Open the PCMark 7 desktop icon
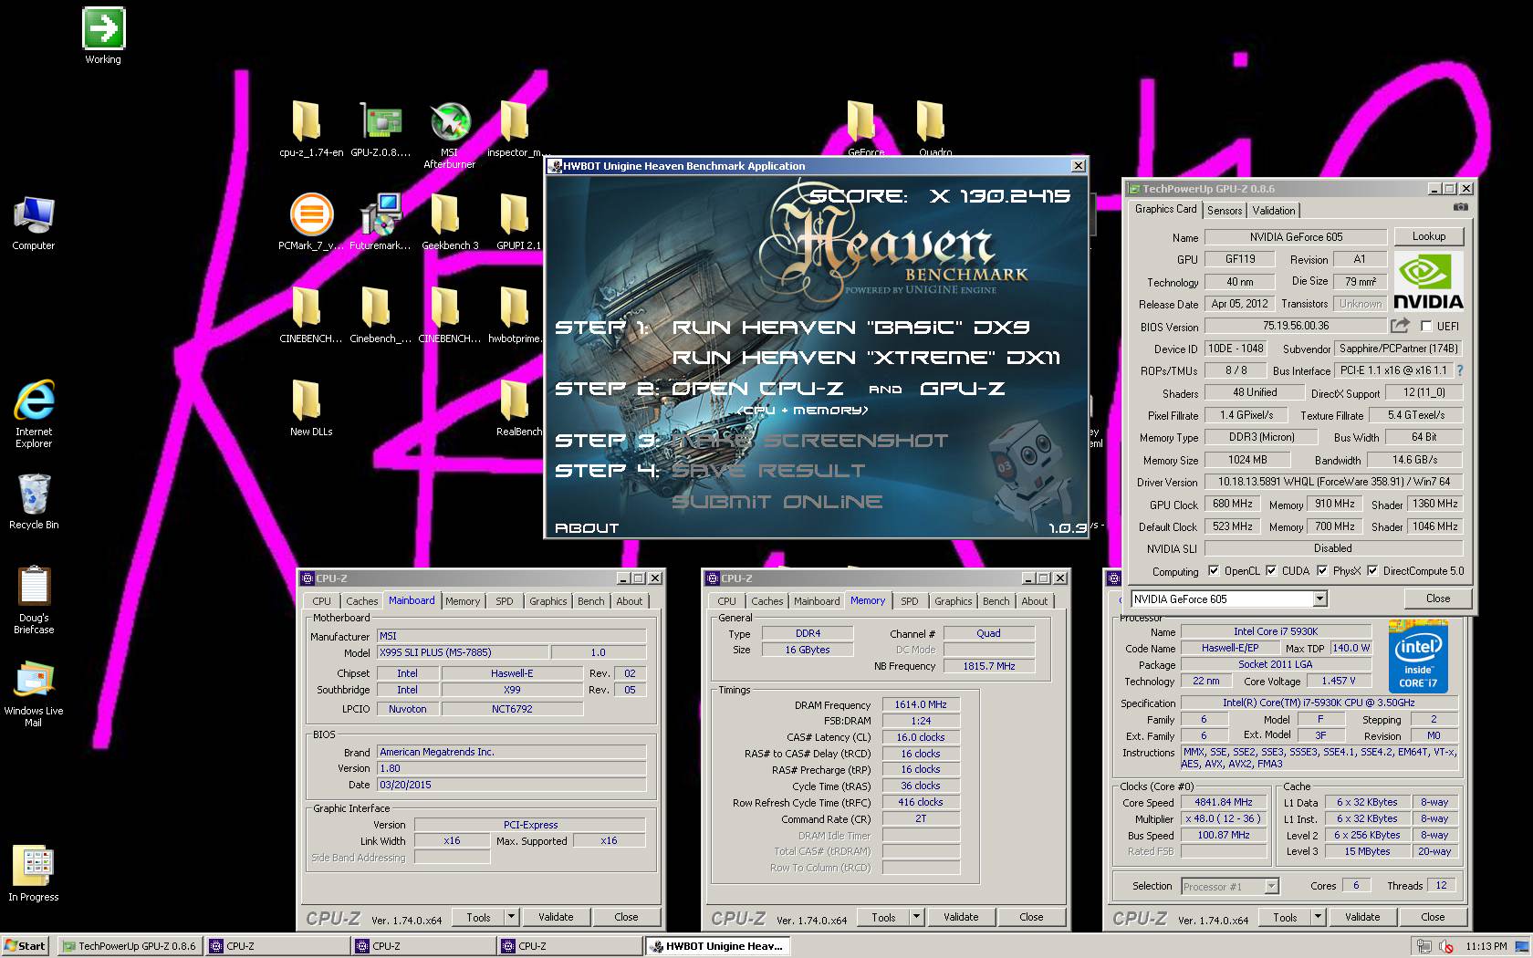Image resolution: width=1533 pixels, height=958 pixels. (311, 214)
